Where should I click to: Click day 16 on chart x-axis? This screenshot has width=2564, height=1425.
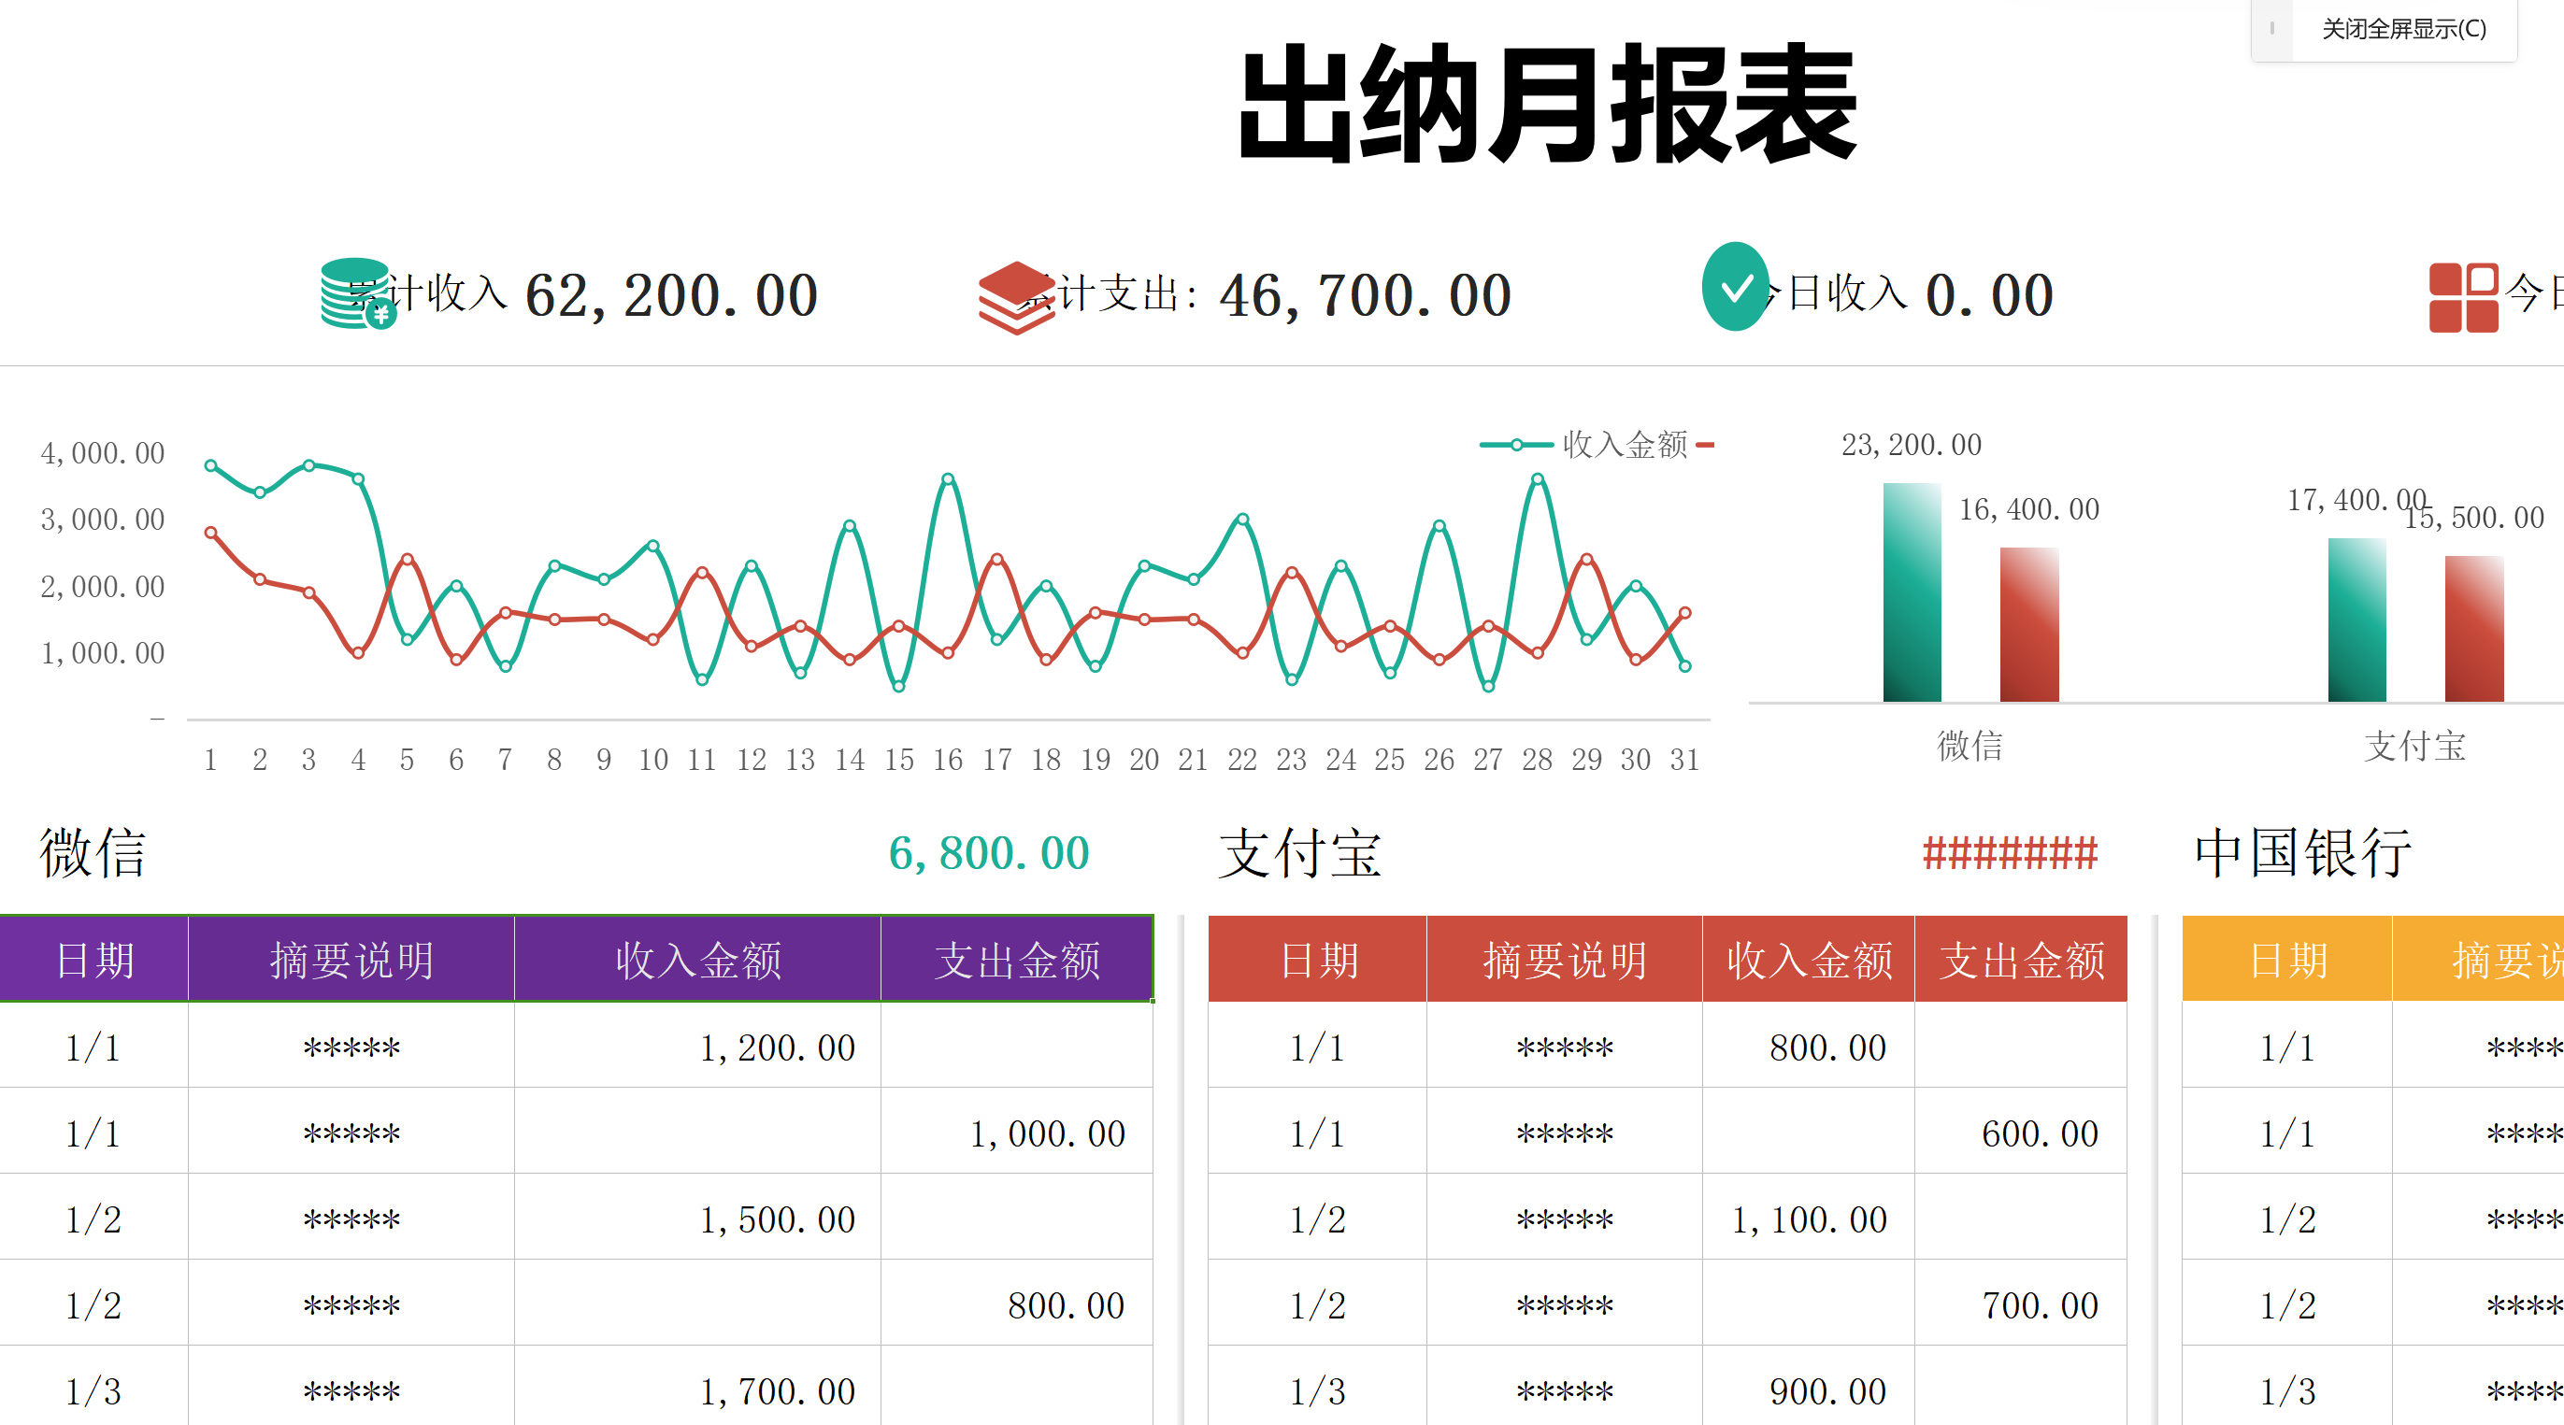(948, 760)
